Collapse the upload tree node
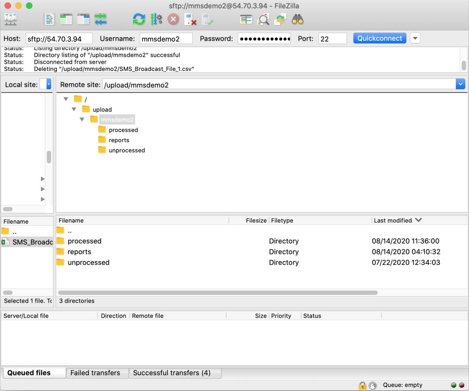This screenshot has height=391, width=469. [74, 109]
